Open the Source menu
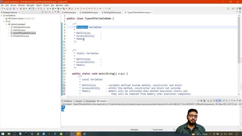 [13, 5]
